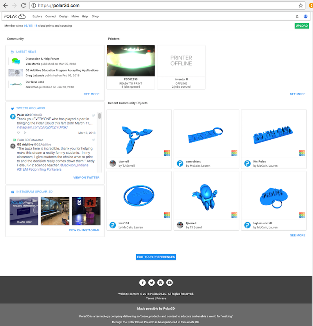The height and width of the screenshot is (326, 313).
Task: Click the author avatar on love101 card
Action: (x=113, y=225)
